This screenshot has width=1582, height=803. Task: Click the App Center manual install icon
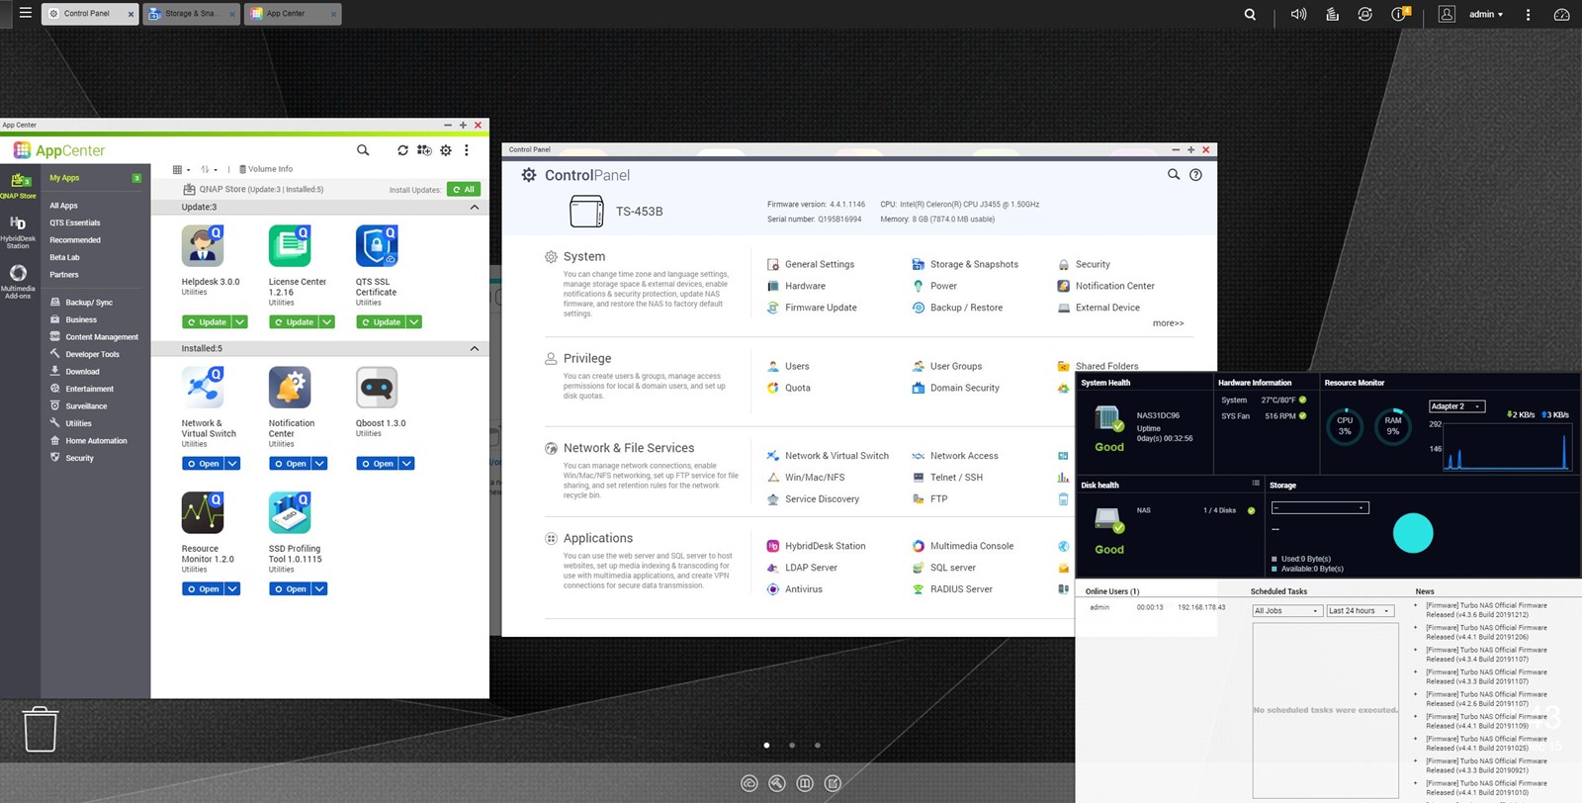click(424, 150)
